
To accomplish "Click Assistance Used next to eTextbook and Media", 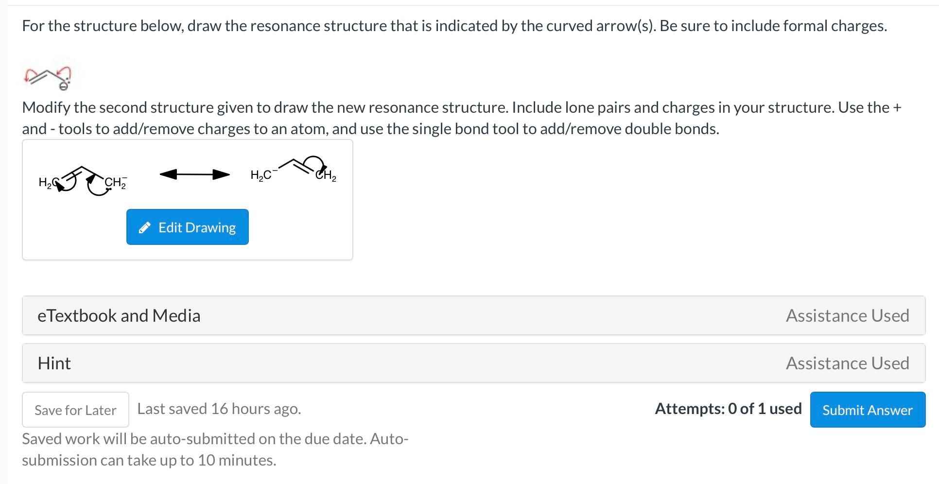I will click(847, 315).
